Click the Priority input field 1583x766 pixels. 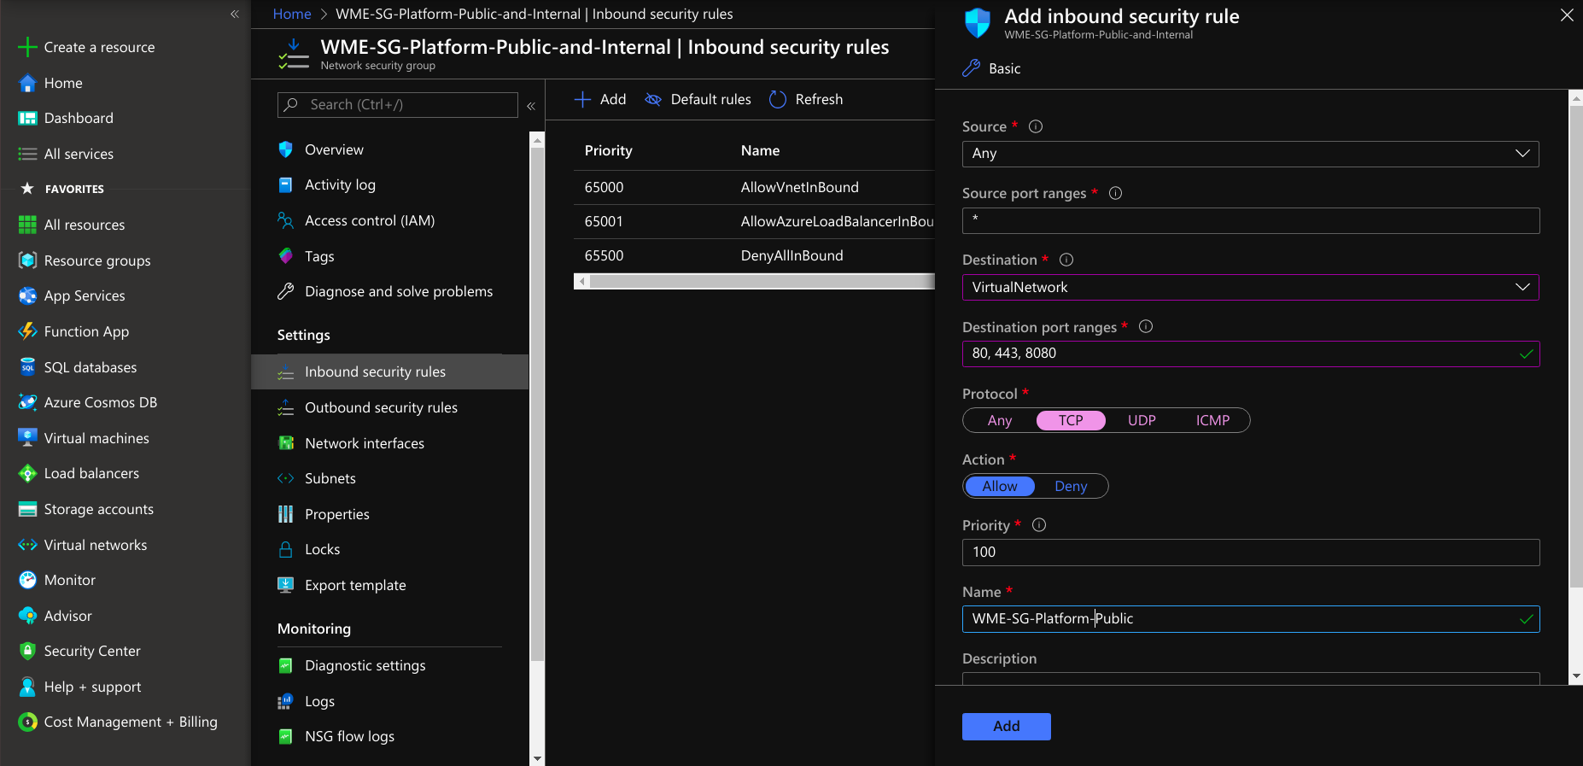(x=1250, y=553)
